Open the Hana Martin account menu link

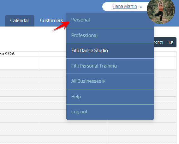click(125, 6)
